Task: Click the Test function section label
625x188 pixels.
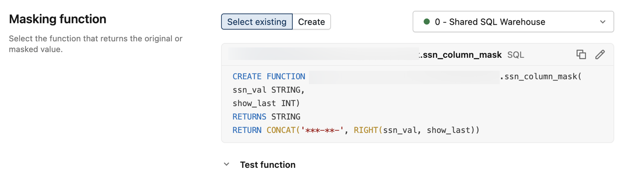Action: [x=267, y=165]
